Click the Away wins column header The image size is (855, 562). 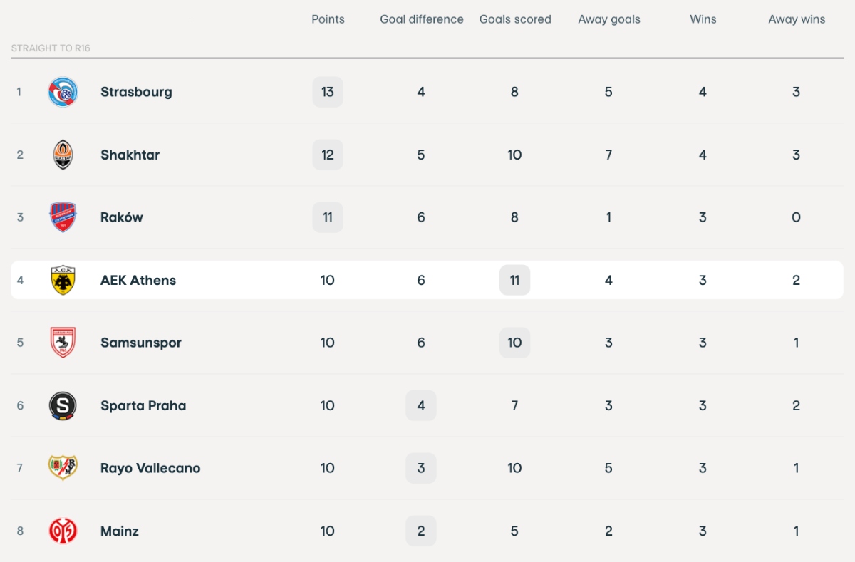[797, 19]
